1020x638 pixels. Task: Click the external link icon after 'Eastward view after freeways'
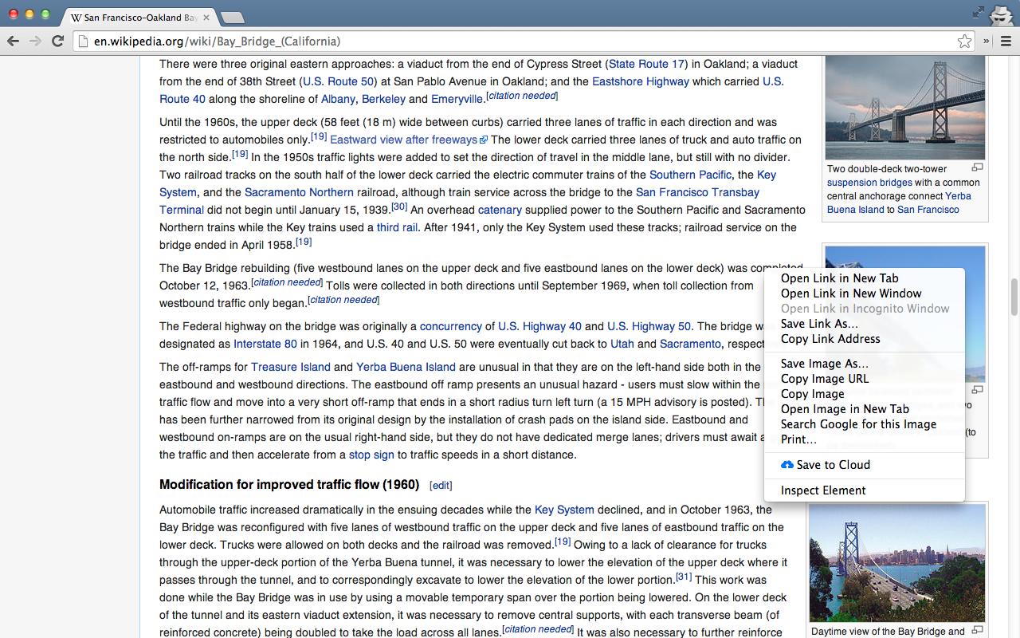click(484, 140)
